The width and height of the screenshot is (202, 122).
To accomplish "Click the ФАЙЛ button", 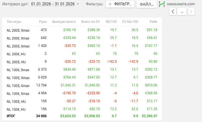I will [146, 4].
